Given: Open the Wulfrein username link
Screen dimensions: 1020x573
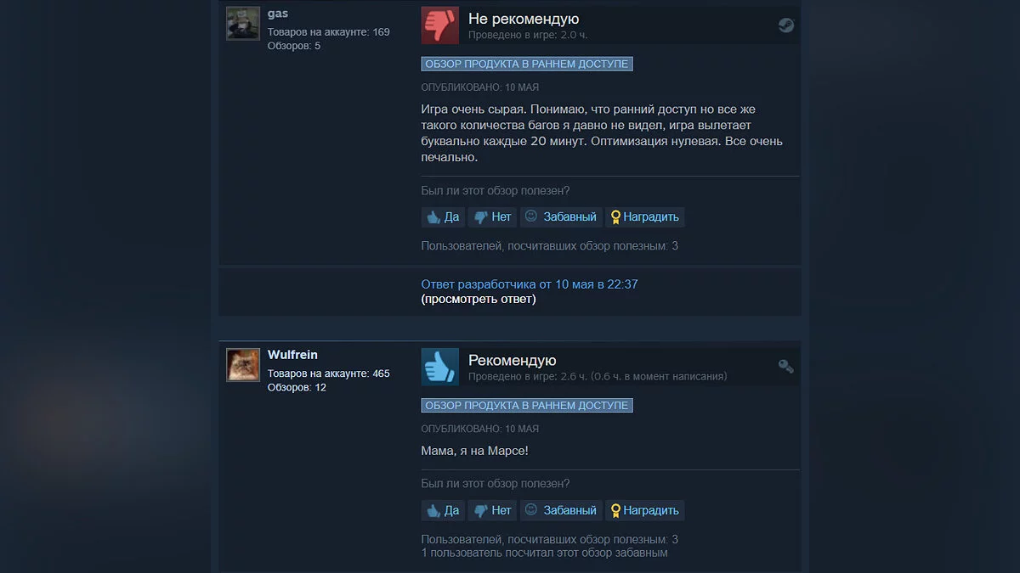Looking at the screenshot, I should coord(292,355).
